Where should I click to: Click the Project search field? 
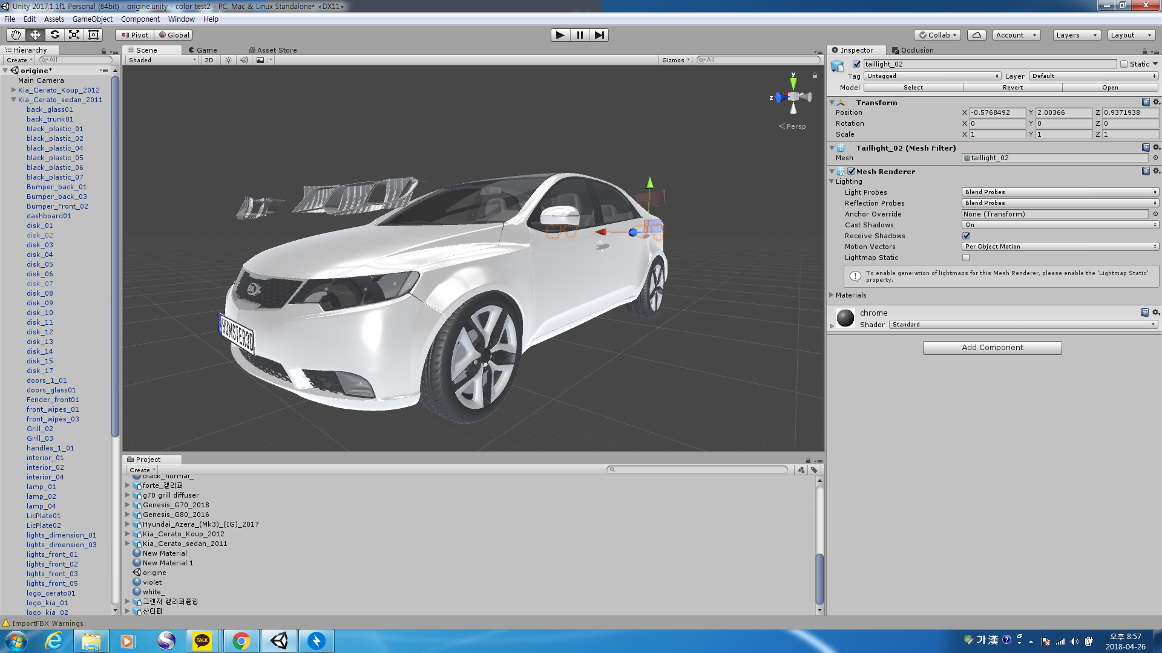coord(697,470)
